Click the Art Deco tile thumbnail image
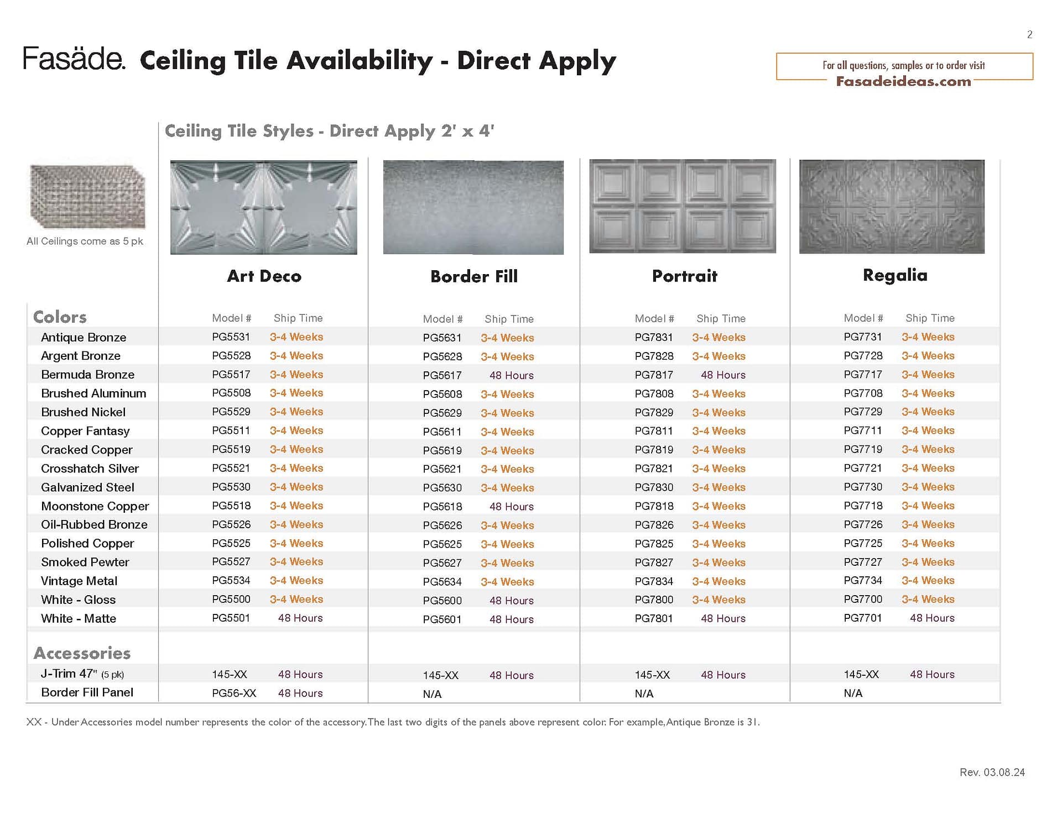 (x=263, y=207)
